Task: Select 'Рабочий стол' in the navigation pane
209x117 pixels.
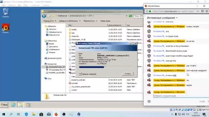Action: 53,35
